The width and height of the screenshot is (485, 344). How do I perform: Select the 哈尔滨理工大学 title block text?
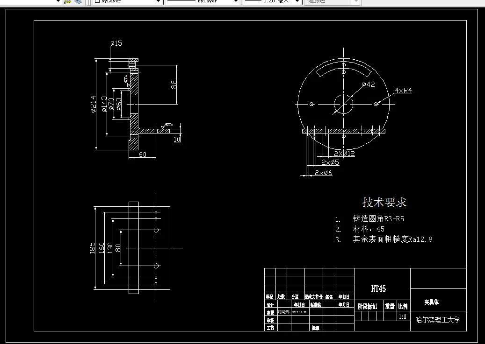(x=437, y=320)
